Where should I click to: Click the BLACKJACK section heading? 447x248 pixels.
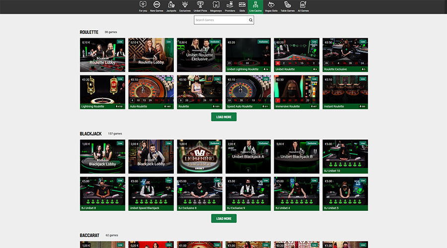pyautogui.click(x=91, y=134)
